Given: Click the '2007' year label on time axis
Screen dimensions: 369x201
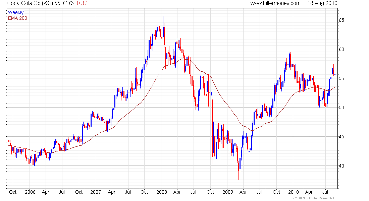Looking at the screenshot, I should [96, 192].
